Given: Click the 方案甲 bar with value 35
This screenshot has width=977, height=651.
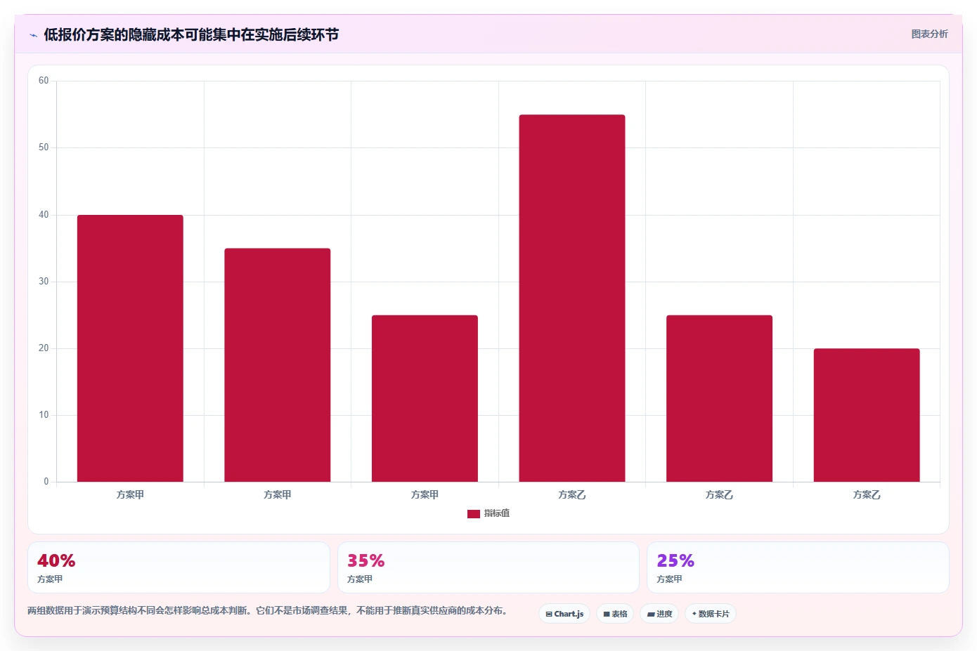Looking at the screenshot, I should (x=278, y=365).
